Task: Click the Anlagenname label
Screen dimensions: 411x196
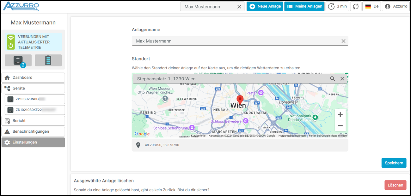Action: coord(146,30)
